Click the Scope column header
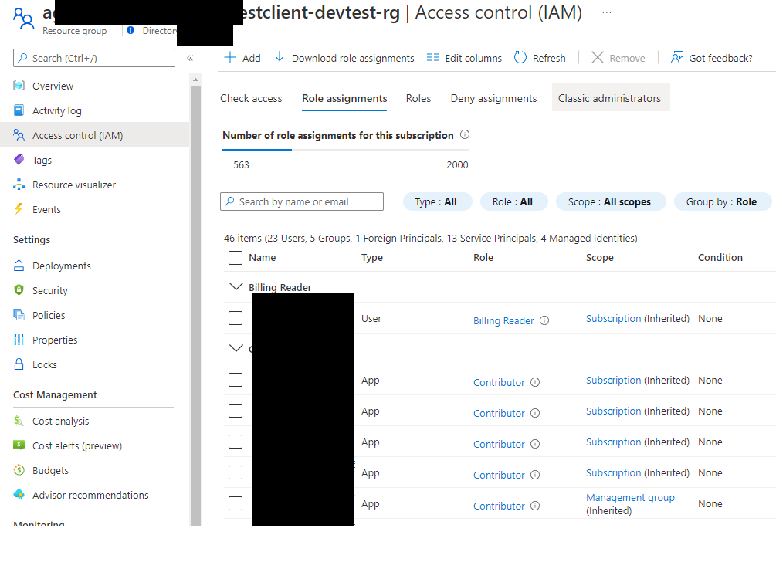776x579 pixels. click(x=599, y=257)
